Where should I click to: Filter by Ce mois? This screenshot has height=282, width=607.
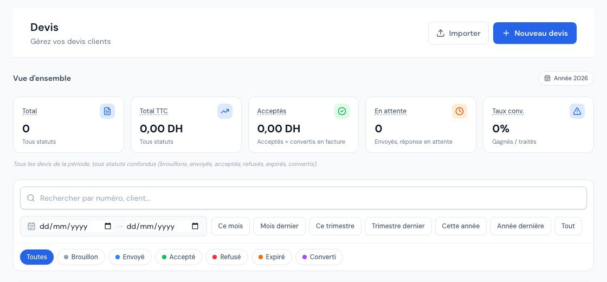coord(230,226)
